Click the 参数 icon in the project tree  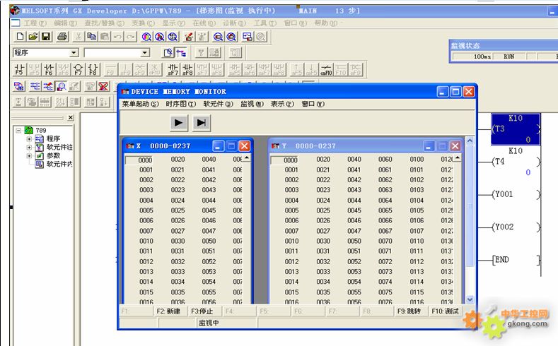(x=39, y=155)
